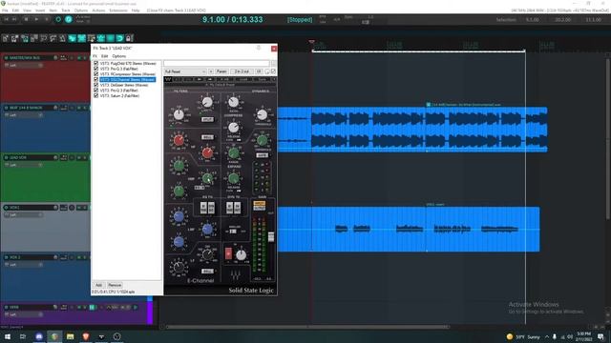Toggle Ripple editing in the toolbar
The image size is (611, 343).
[x=92, y=38]
